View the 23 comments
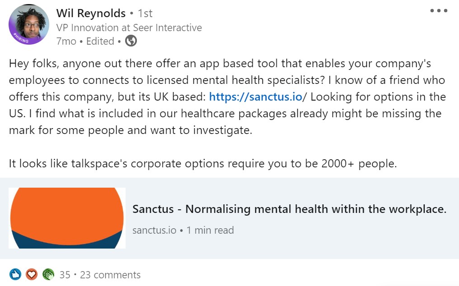 [x=110, y=275]
